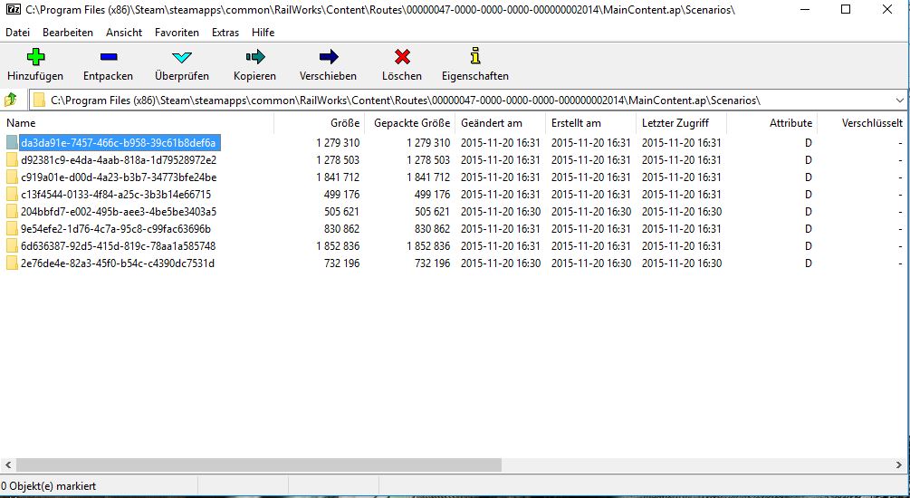Maximize the 7-Zip window
910x498 pixels.
846,9
